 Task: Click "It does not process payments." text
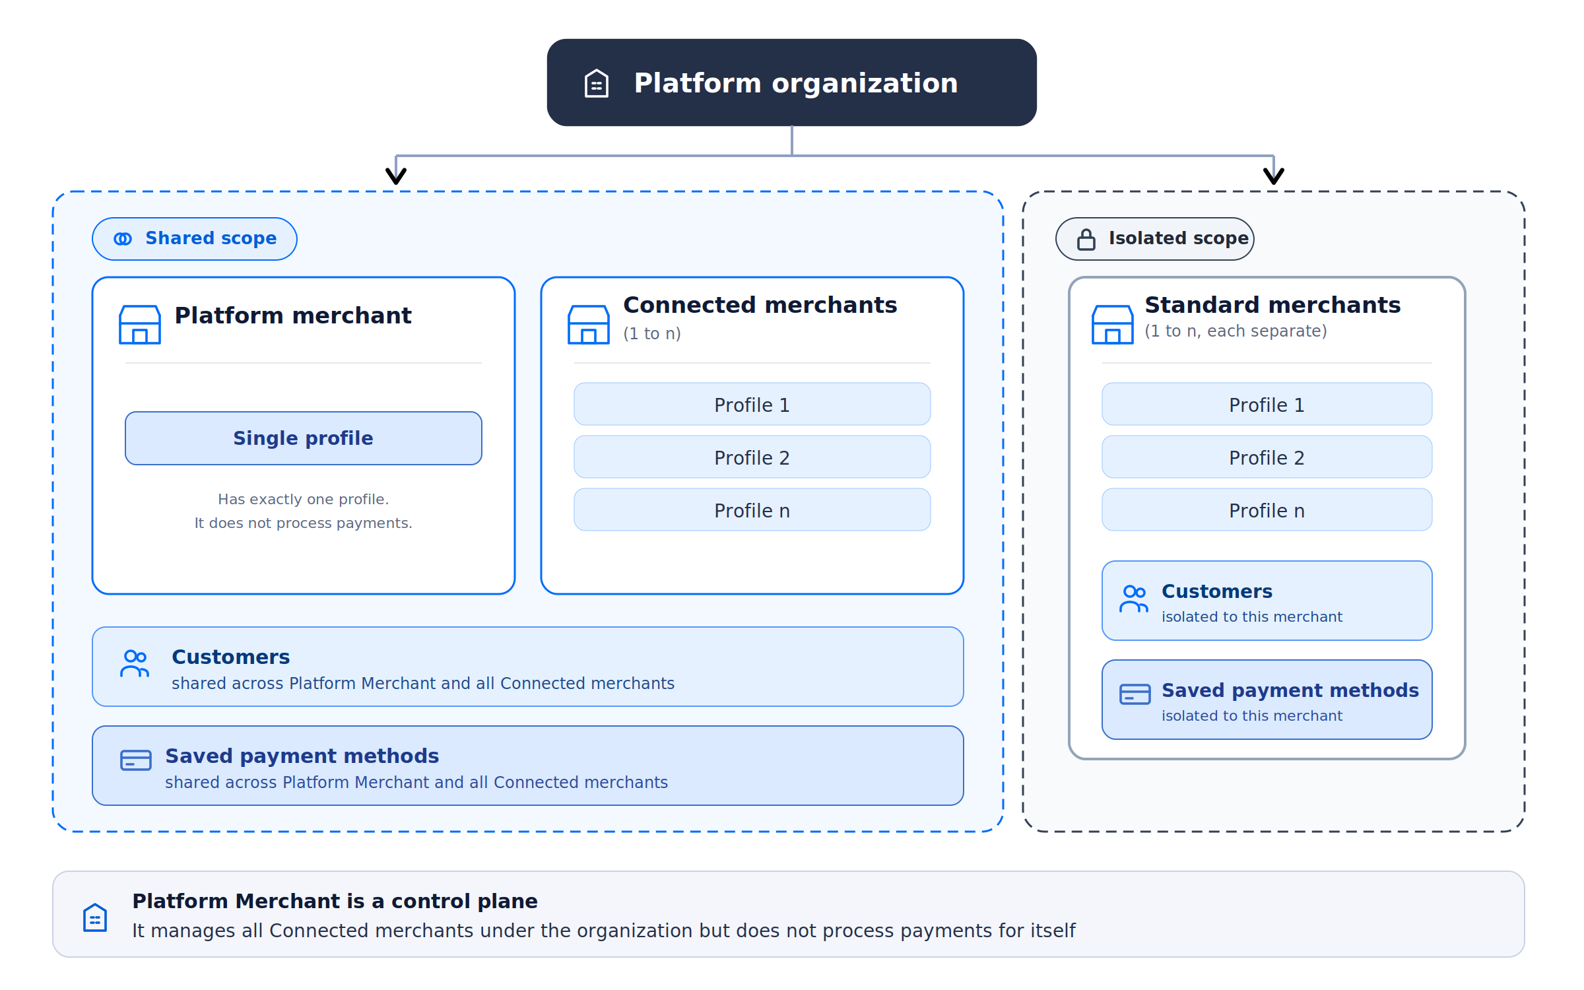(x=304, y=523)
